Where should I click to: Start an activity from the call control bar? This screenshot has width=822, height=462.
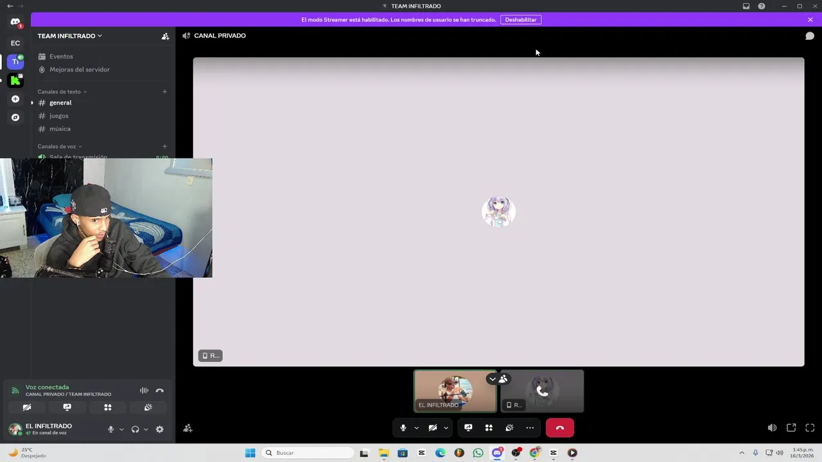click(x=489, y=428)
